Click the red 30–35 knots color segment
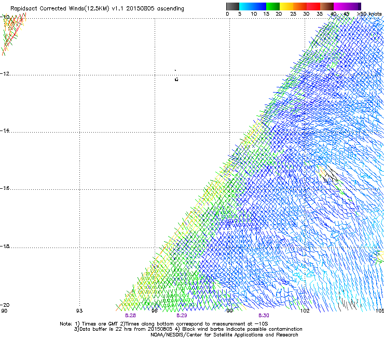 pyautogui.click(x=313, y=6)
